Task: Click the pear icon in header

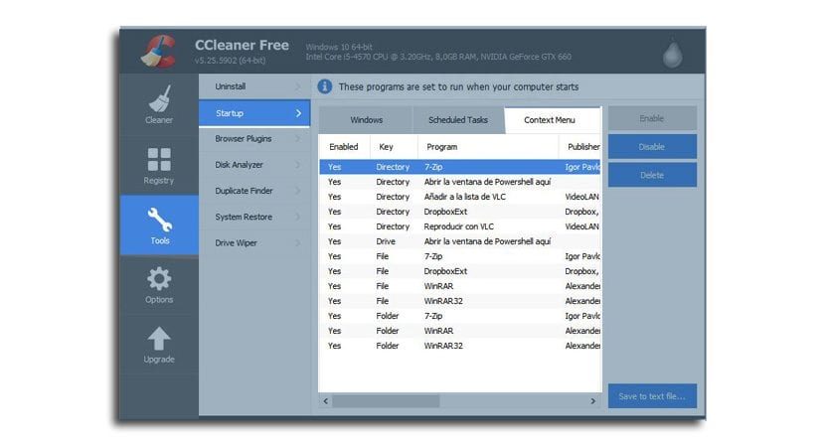Action: click(x=672, y=53)
